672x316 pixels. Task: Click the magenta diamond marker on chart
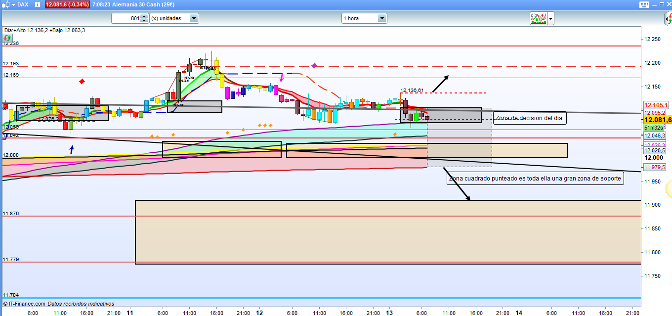point(314,65)
